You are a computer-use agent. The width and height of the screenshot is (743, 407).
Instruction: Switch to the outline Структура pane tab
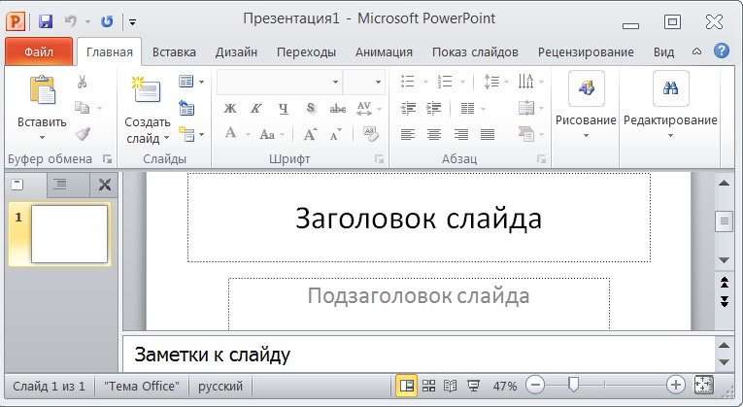pyautogui.click(x=59, y=184)
